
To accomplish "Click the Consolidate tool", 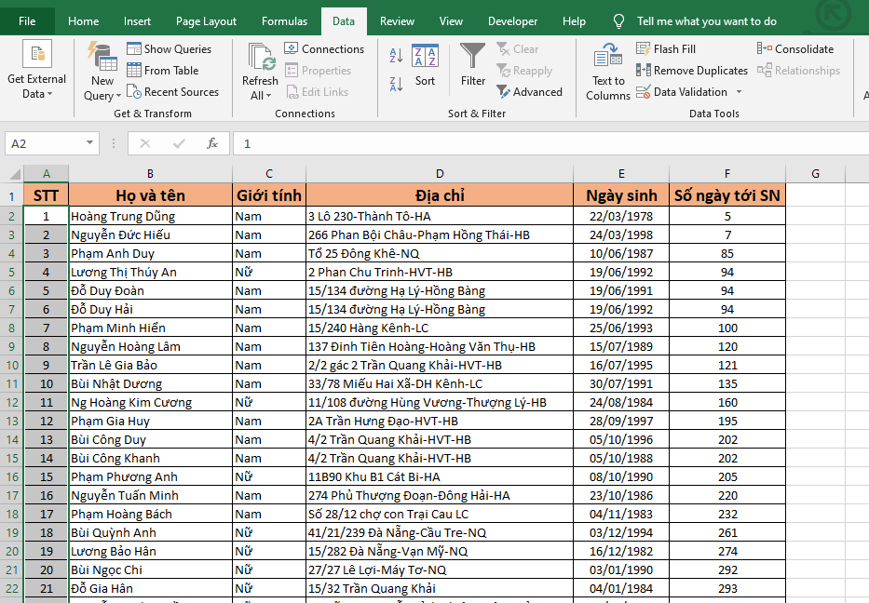I will [x=795, y=48].
